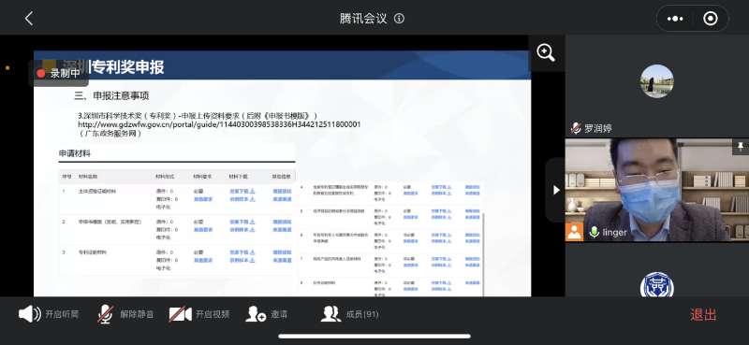The image size is (749, 345).
Task: Unmute with 解除静音 button
Action: pos(125,314)
